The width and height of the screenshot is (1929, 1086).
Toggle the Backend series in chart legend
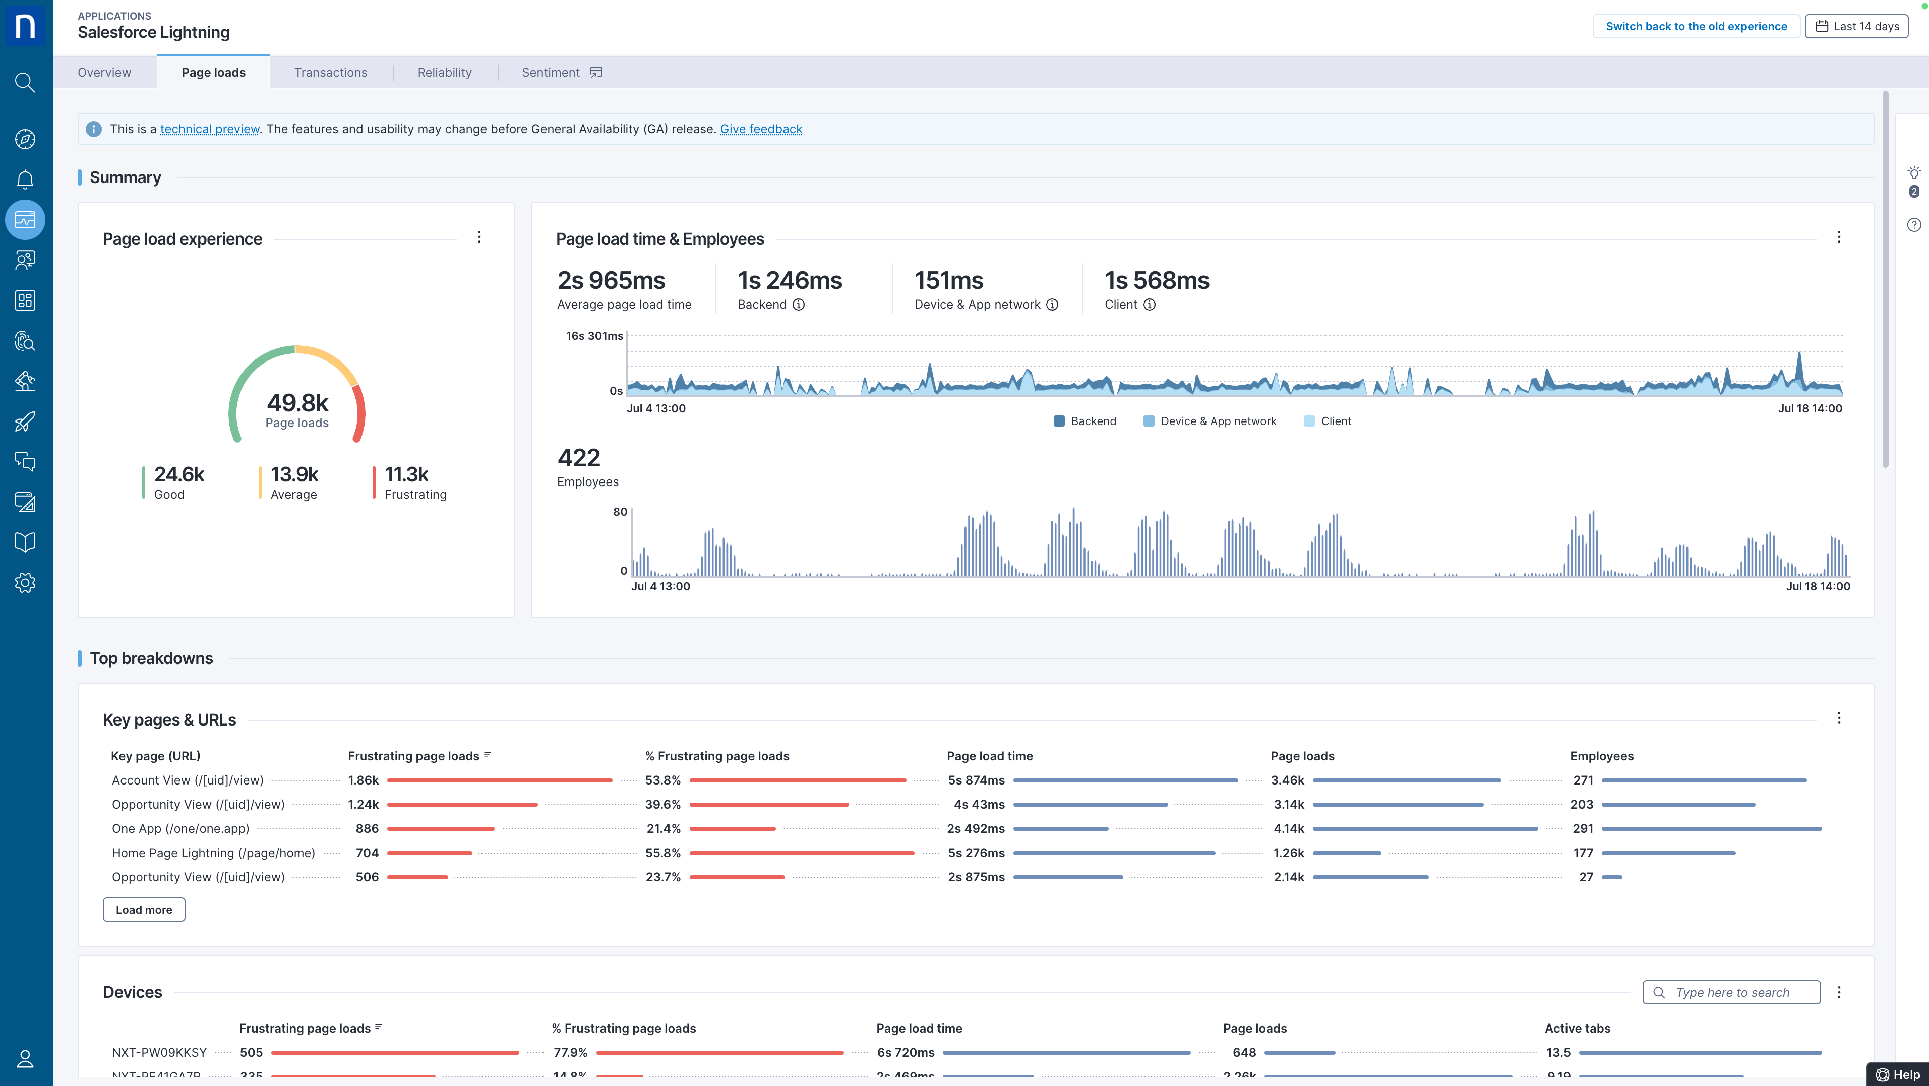(x=1085, y=421)
